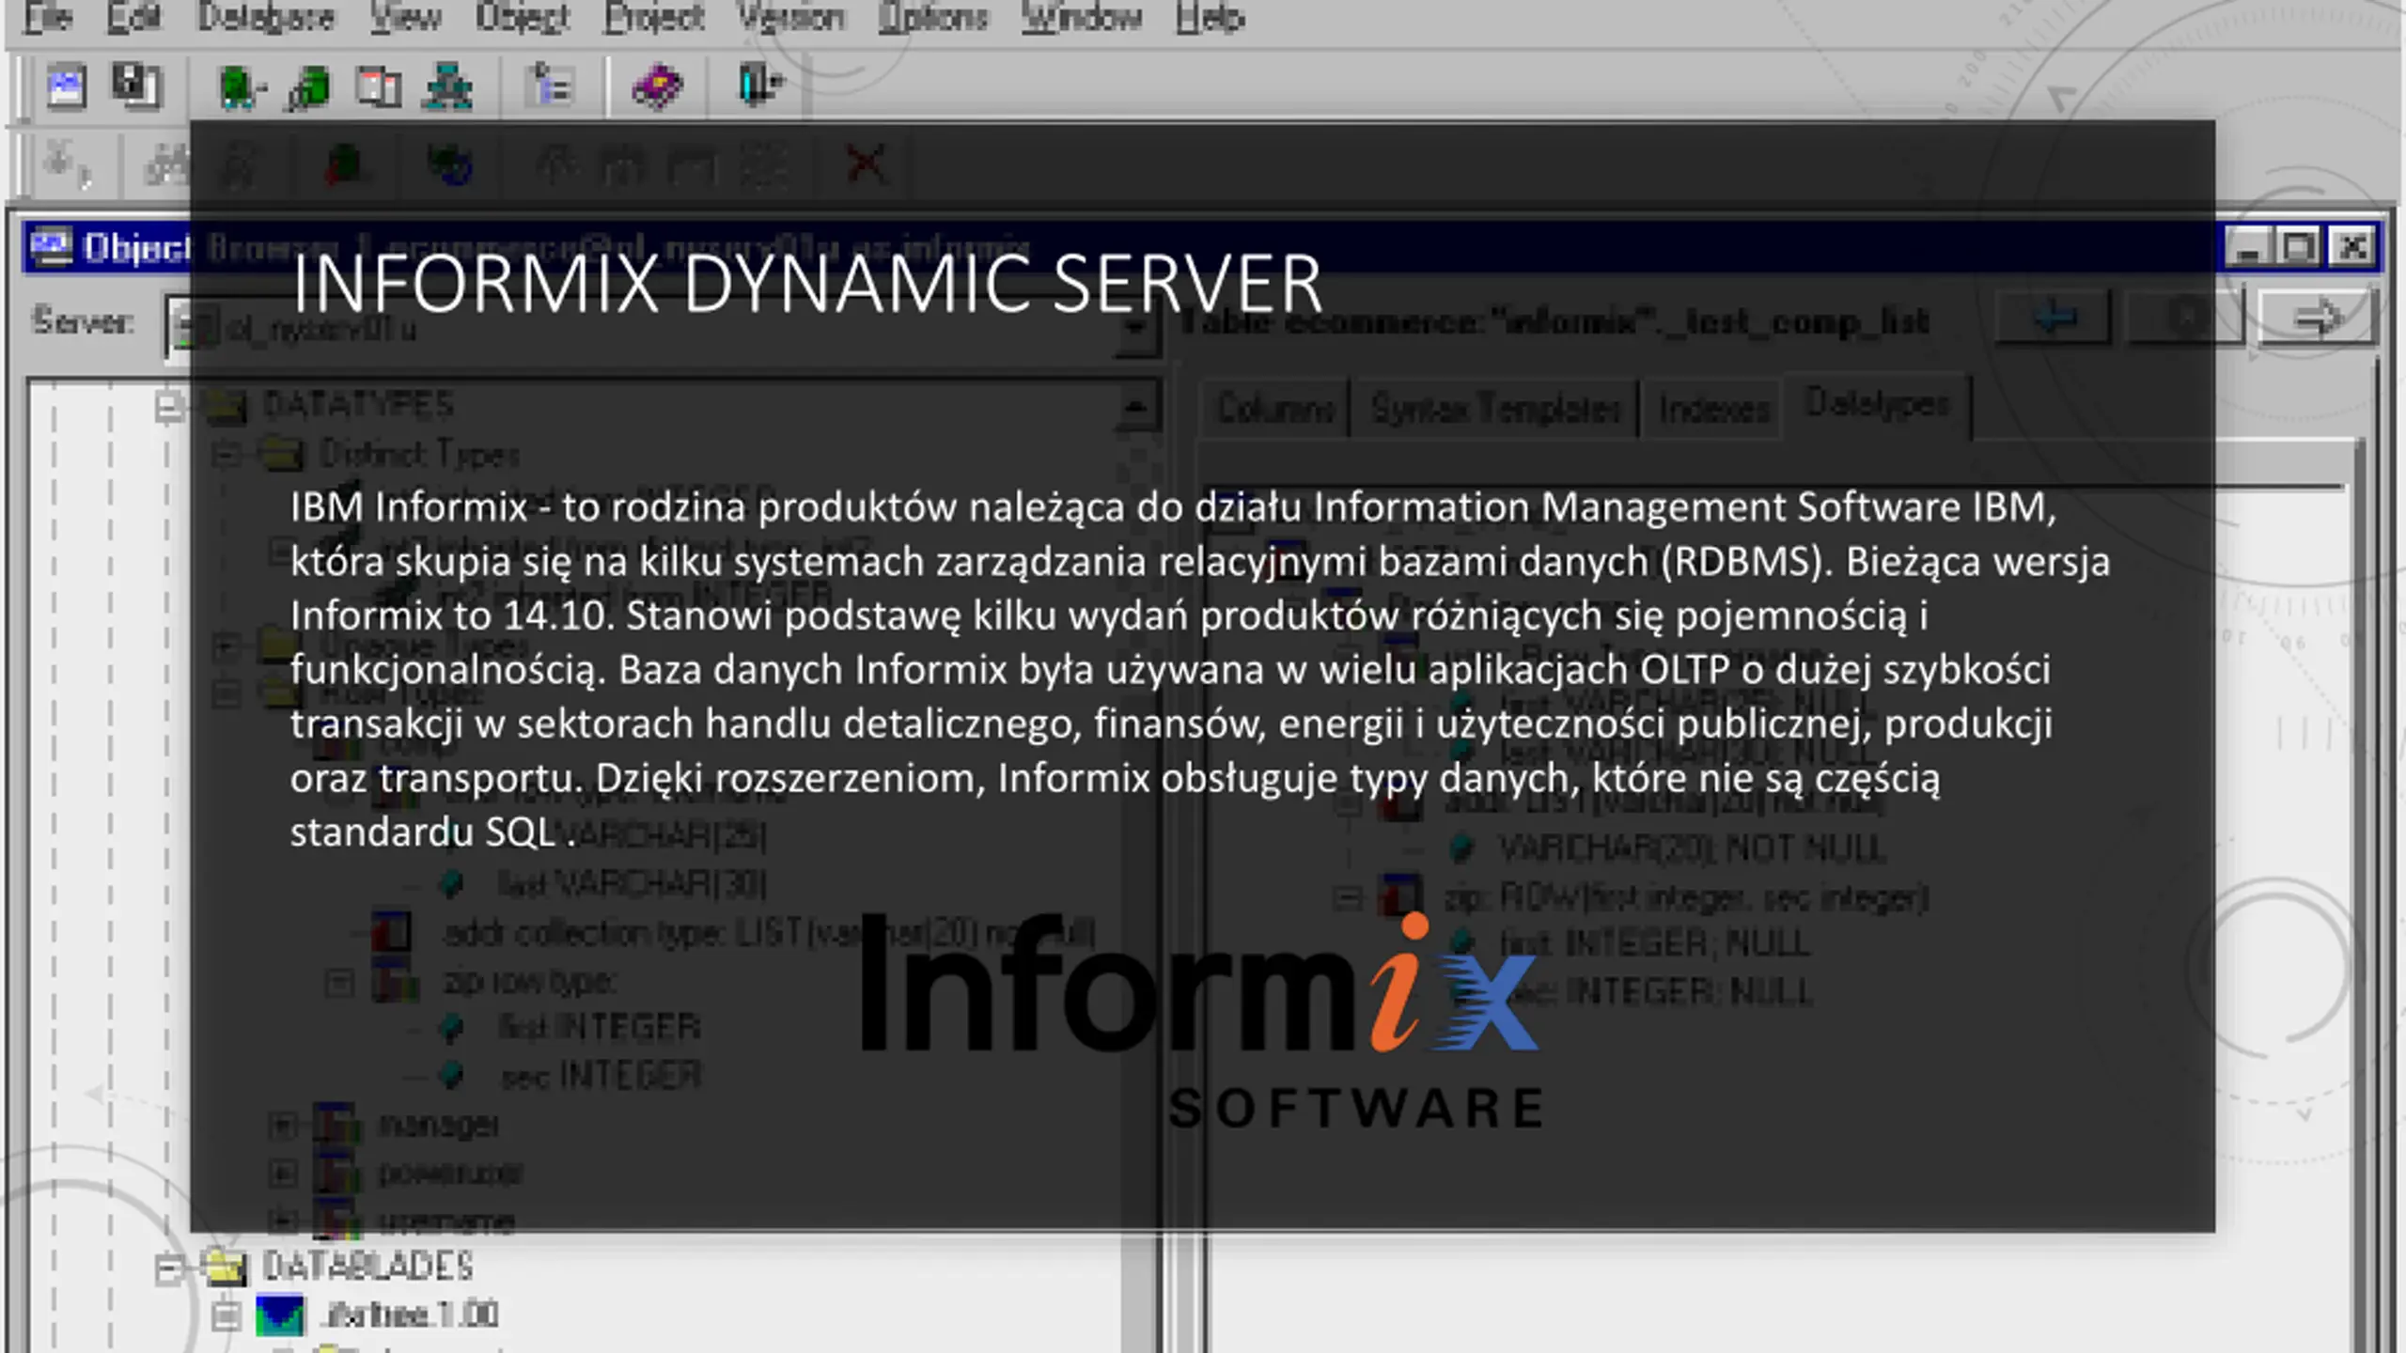Viewport: 2406px width, 1353px height.
Task: Click the blue ifxrltree.1.00 datablade icon
Action: pos(280,1315)
